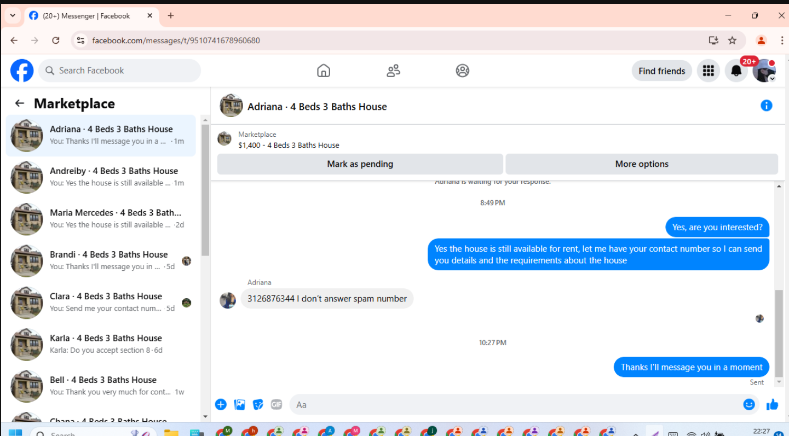Send a thumbs-up like

pyautogui.click(x=772, y=404)
